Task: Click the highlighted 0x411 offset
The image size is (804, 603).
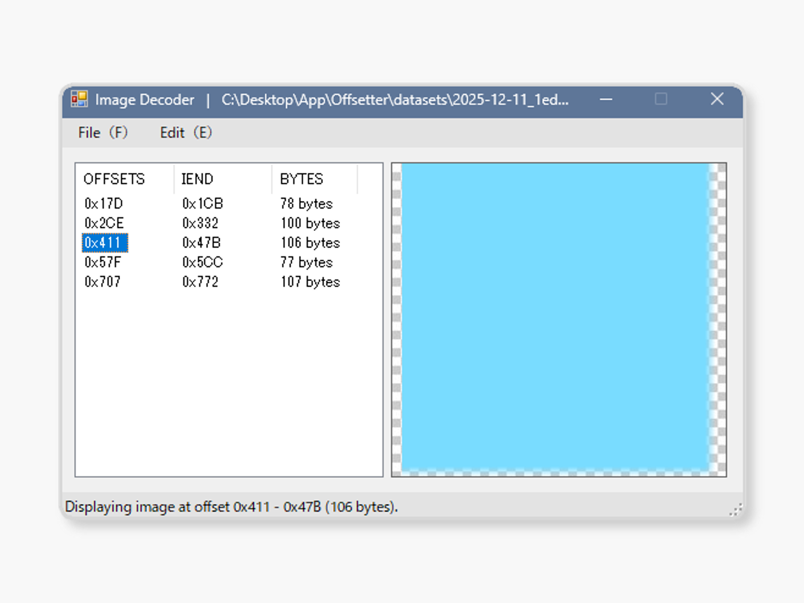Action: (104, 243)
